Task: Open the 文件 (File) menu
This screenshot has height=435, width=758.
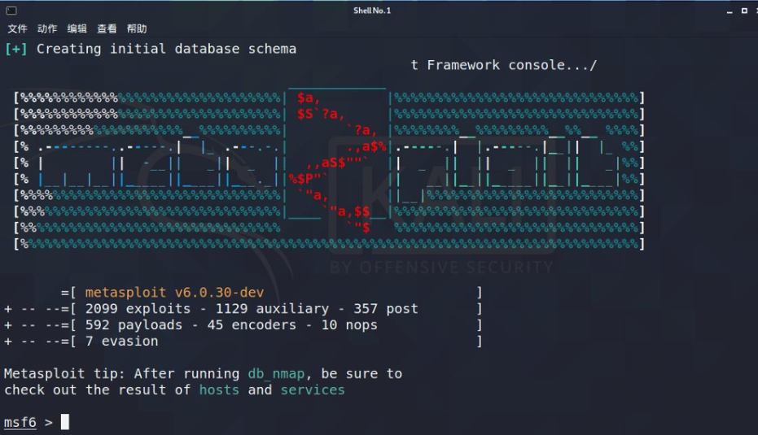Action: pos(17,29)
